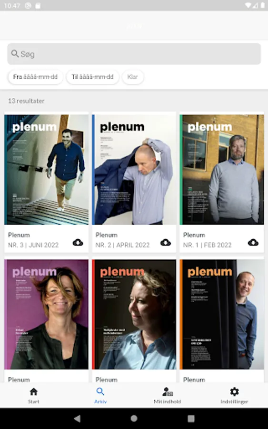Open Feb 2022 Plenum cover with brick wall
The height and width of the screenshot is (429, 268).
pos(222,170)
